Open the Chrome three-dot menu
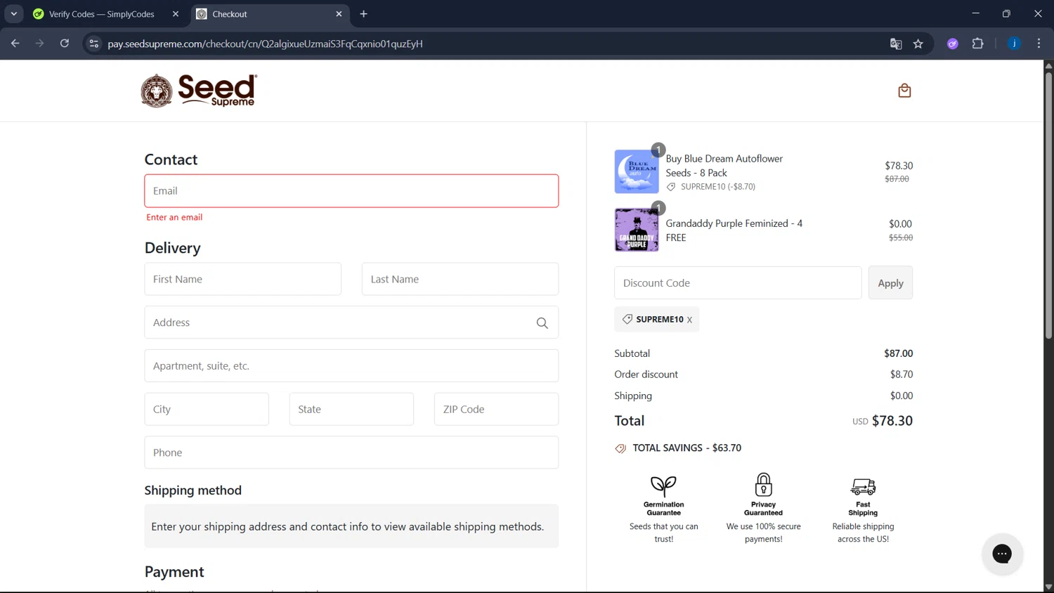The image size is (1054, 593). coord(1039,44)
